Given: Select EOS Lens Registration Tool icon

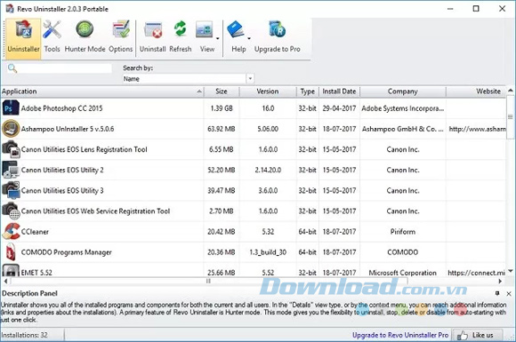Looking at the screenshot, I should (11, 149).
